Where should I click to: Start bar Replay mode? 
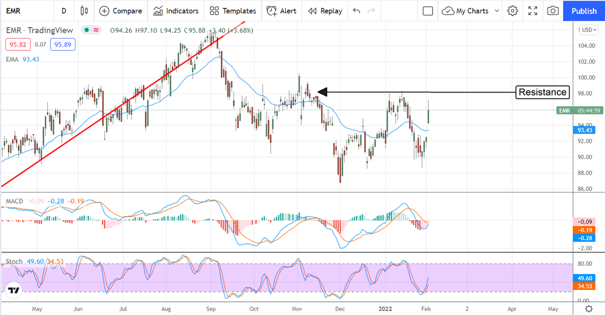click(x=325, y=11)
